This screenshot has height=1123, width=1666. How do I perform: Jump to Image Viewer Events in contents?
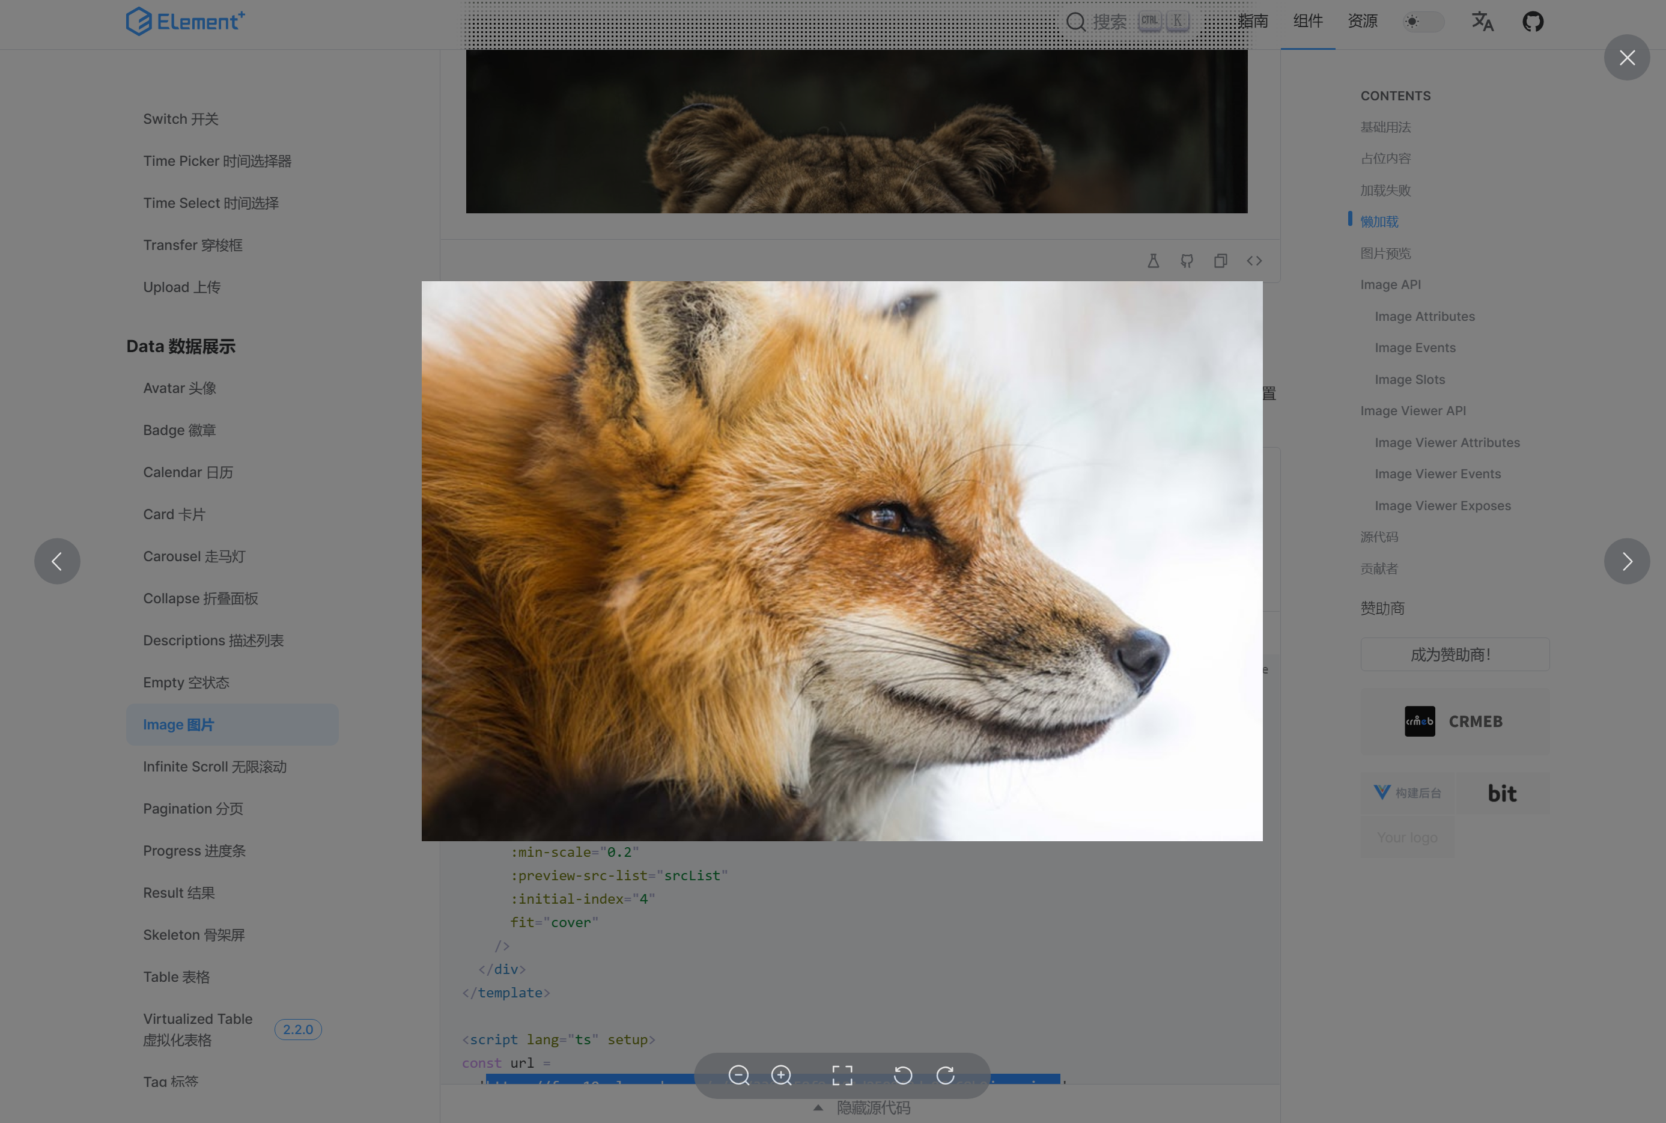click(1438, 474)
